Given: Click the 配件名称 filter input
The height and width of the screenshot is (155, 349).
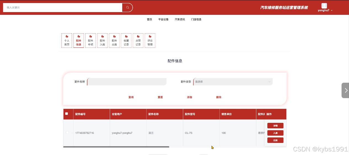Looking at the screenshot, I should tap(127, 82).
